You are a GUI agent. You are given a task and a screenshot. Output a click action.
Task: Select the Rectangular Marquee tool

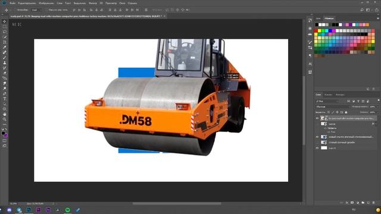[4, 27]
